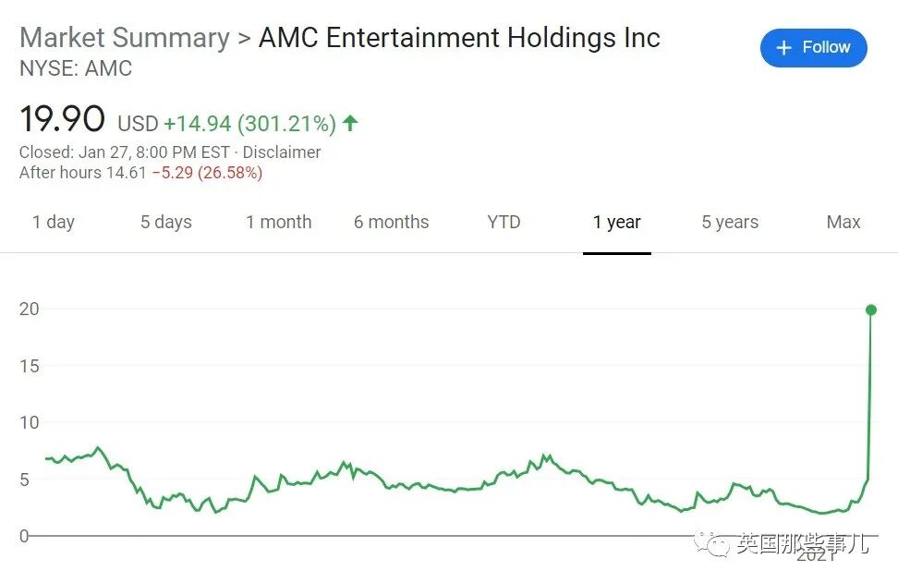Click the NYSE: AMC ticker label
The height and width of the screenshot is (583, 898).
tap(76, 68)
